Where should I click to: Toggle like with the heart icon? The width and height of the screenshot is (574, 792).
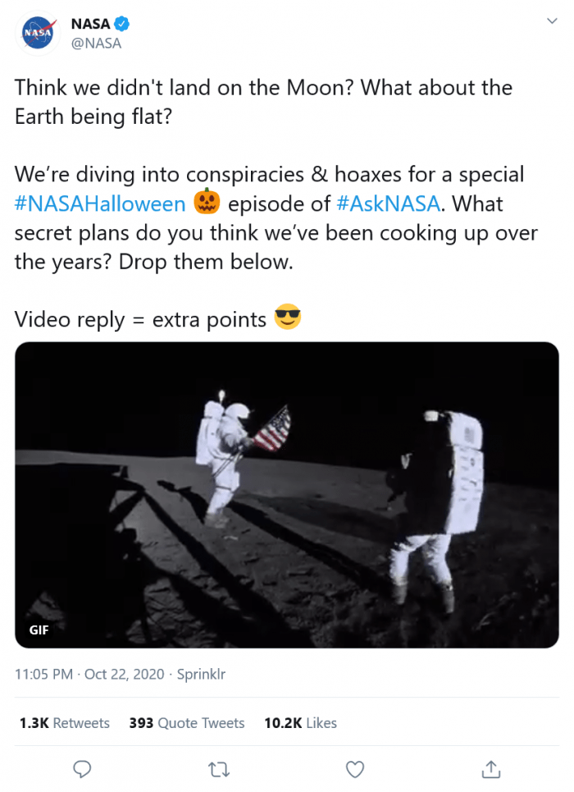coord(354,770)
